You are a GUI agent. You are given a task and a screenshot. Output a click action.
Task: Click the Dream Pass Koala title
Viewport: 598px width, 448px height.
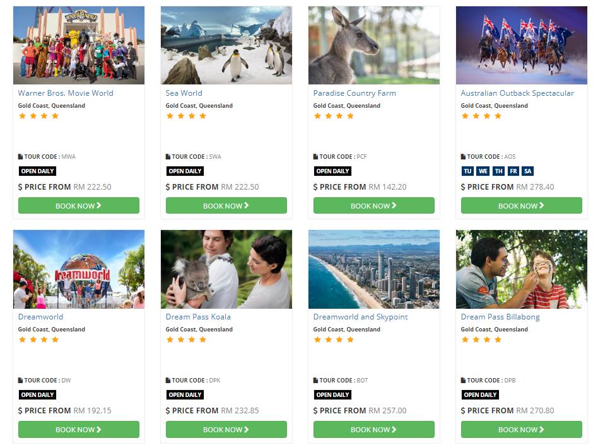click(198, 317)
